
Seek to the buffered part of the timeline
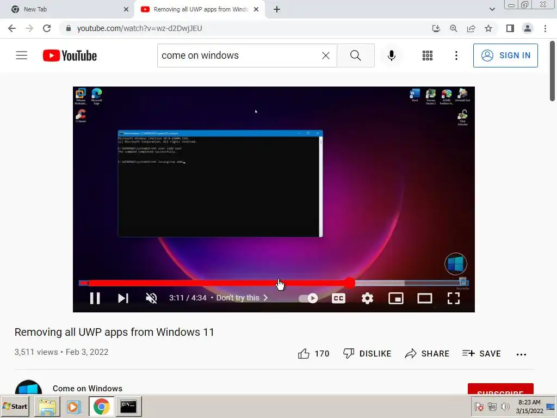[379, 283]
